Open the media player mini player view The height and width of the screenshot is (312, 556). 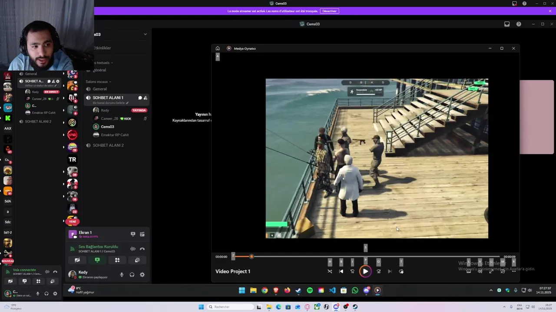tap(503, 271)
